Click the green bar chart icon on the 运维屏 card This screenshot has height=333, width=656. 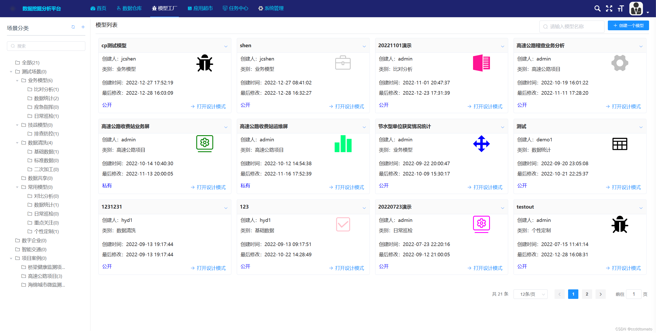click(x=343, y=144)
